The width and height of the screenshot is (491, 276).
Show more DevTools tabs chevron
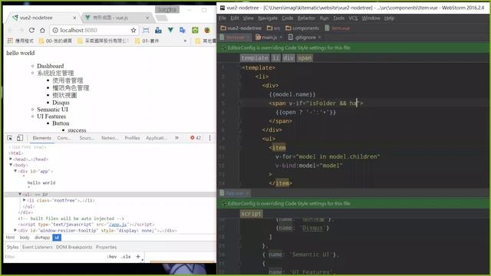[x=177, y=138]
